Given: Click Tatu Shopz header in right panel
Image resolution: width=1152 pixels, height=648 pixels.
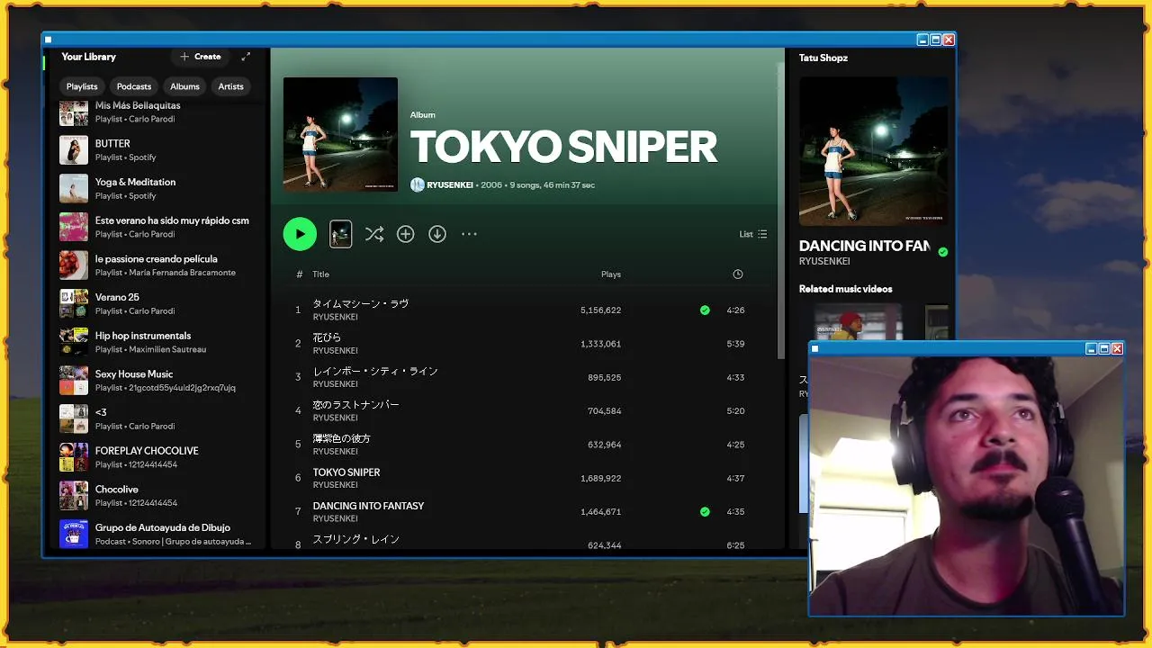Looking at the screenshot, I should [823, 58].
